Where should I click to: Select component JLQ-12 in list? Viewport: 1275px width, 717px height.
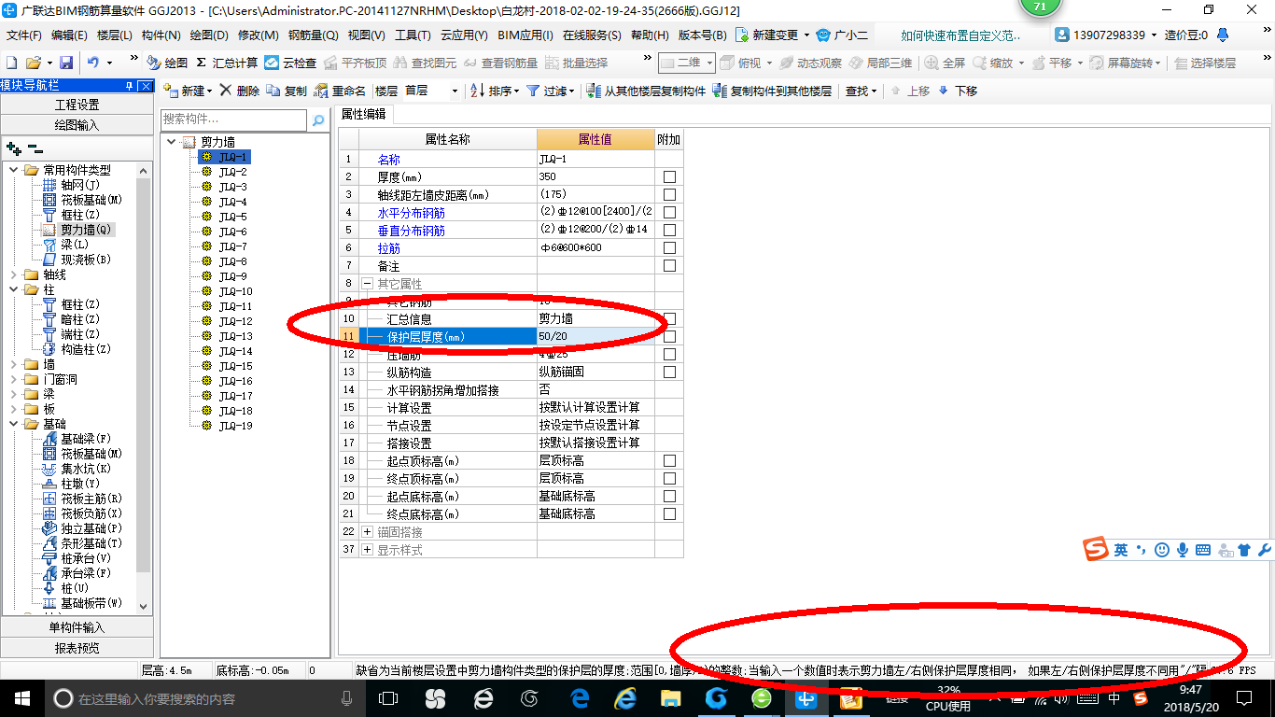tap(234, 321)
